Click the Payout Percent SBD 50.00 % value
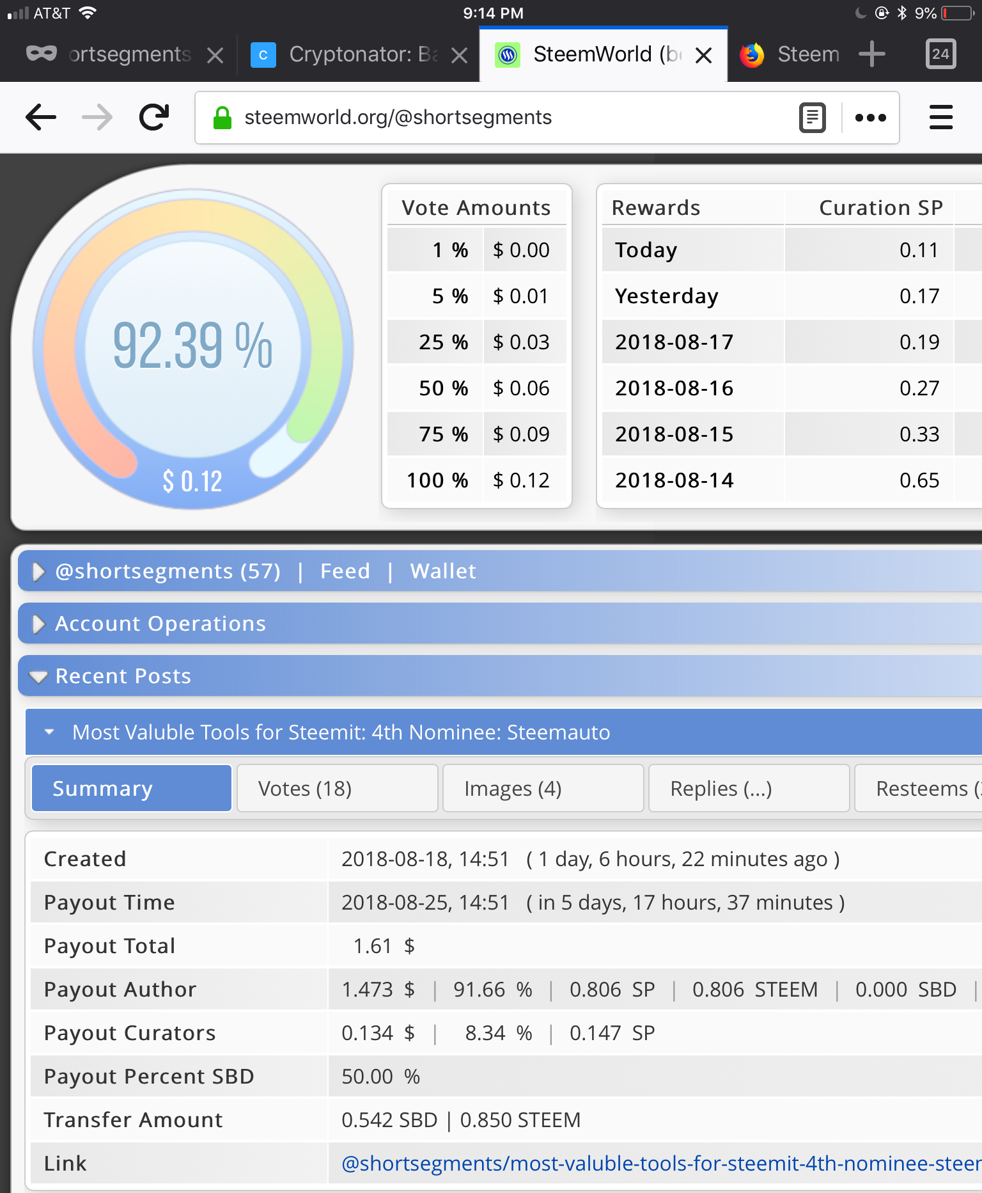Image resolution: width=982 pixels, height=1193 pixels. point(381,1077)
